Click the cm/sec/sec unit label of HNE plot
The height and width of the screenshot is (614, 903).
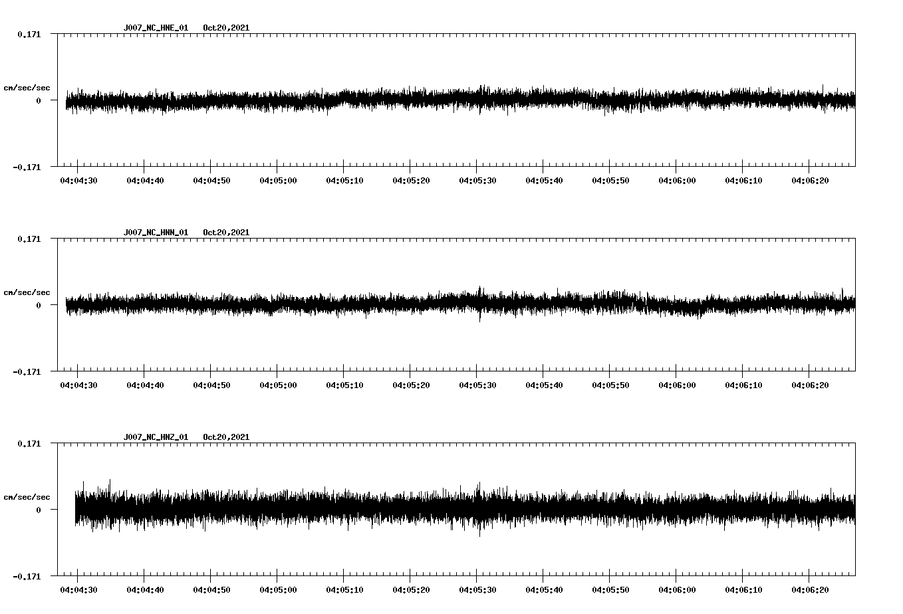click(27, 88)
